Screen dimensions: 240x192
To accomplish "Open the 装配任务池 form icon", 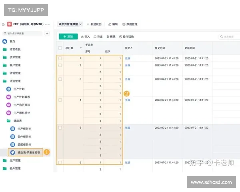I will pyautogui.click(x=12, y=145).
